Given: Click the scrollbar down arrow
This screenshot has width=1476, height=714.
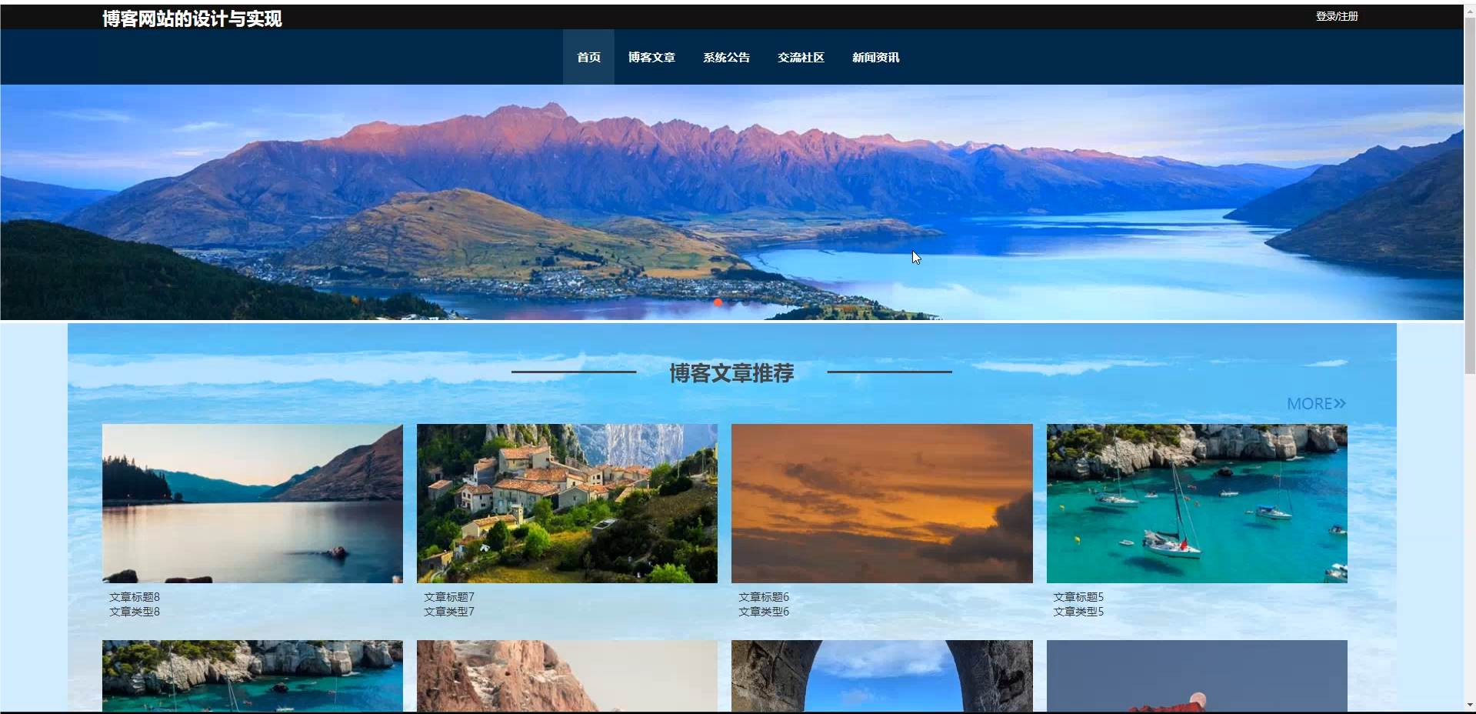Looking at the screenshot, I should [1470, 705].
